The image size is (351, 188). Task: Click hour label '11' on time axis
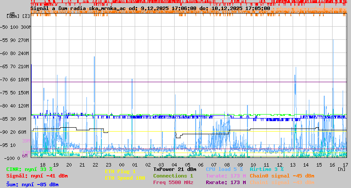[266, 165]
